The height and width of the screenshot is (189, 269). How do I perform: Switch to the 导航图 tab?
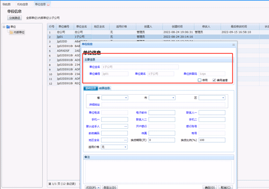6,4
